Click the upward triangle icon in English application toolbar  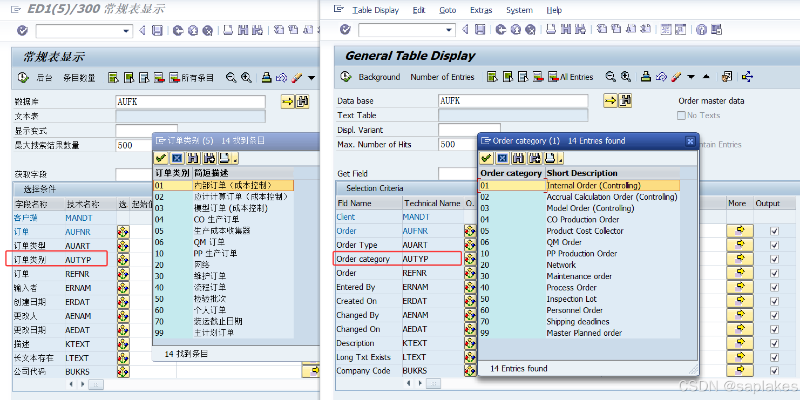706,77
